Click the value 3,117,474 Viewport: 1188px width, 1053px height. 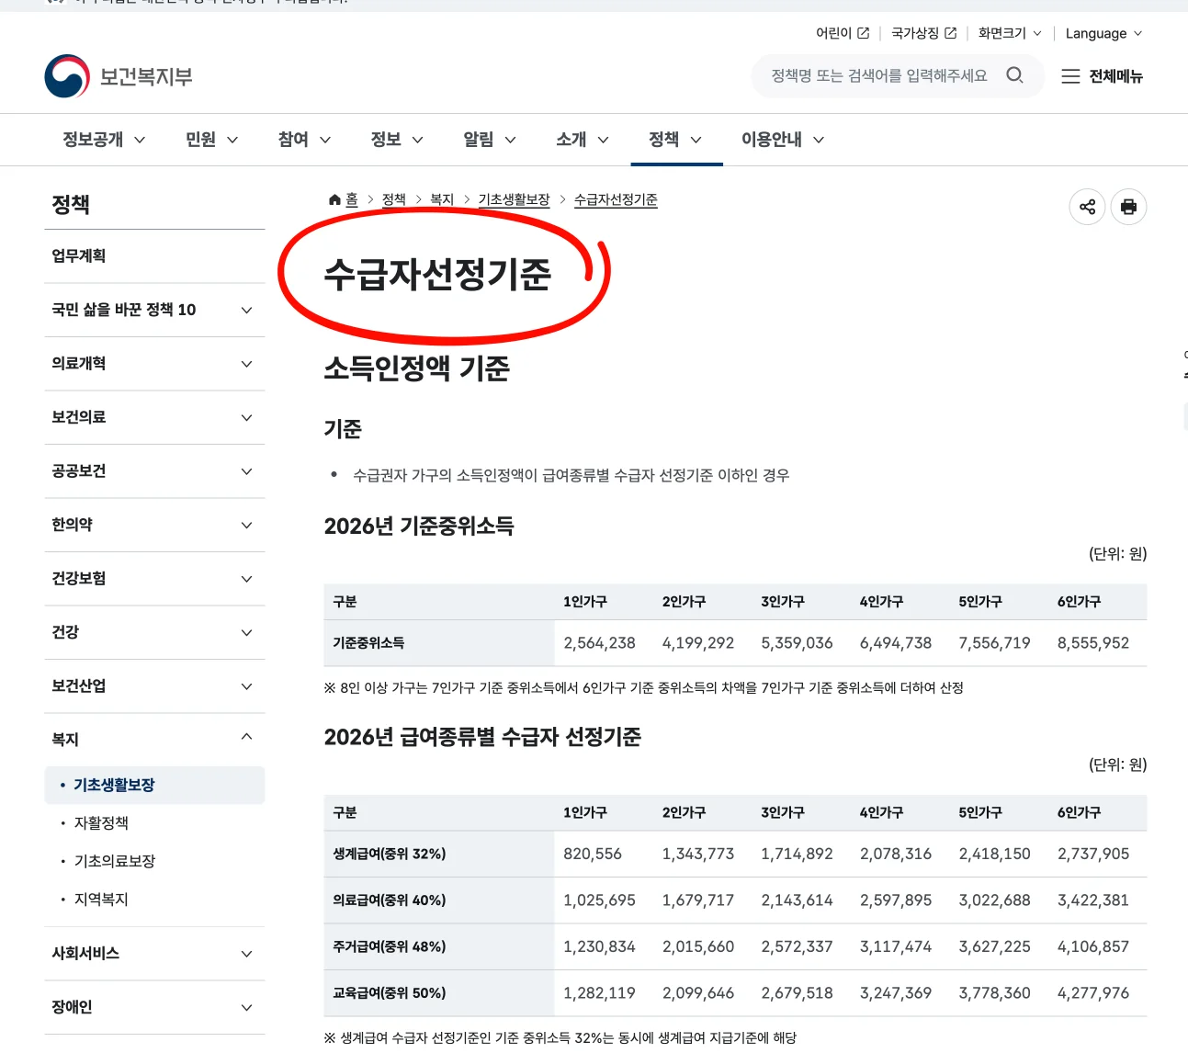point(896,946)
